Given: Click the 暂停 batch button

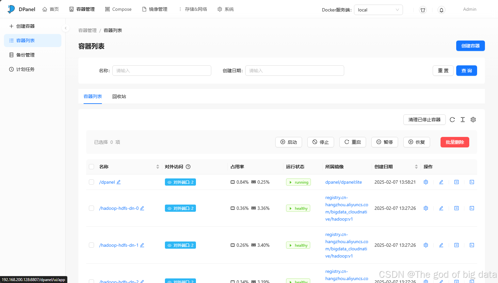Looking at the screenshot, I should click(x=385, y=142).
